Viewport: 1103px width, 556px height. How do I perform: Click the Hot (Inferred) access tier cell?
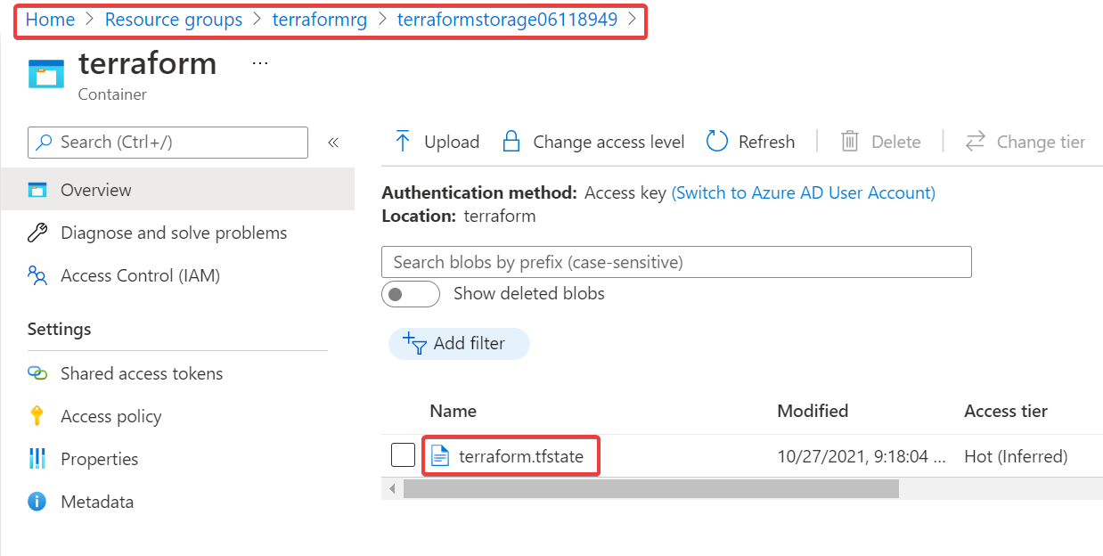(x=1016, y=457)
